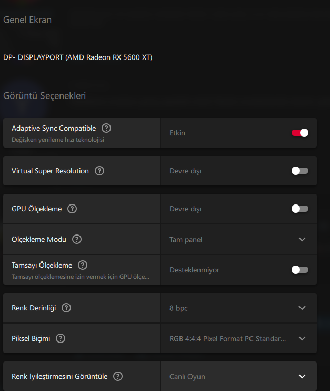Show help for Renk İyileştirmesini Görüntüle
330x391 pixels.
click(118, 376)
